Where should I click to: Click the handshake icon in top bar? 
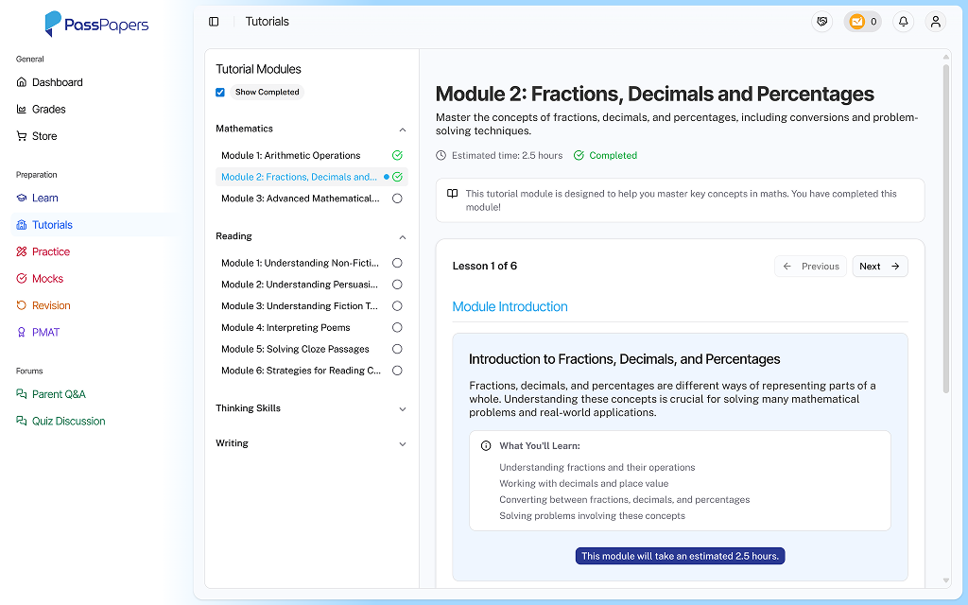click(822, 22)
